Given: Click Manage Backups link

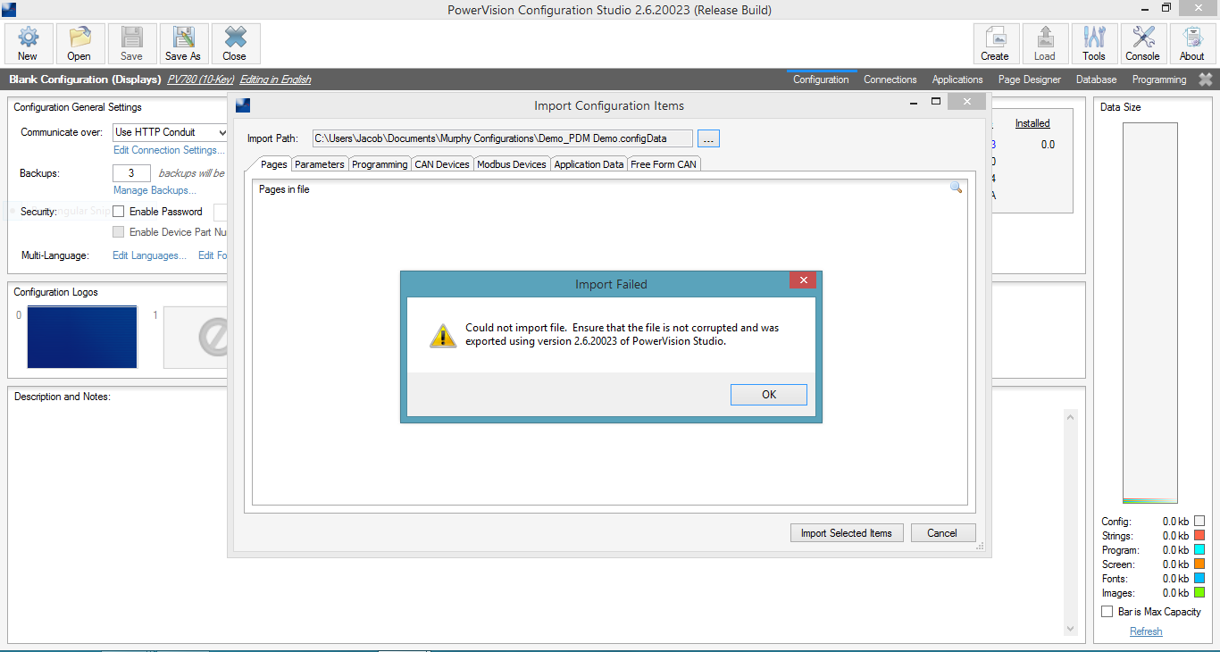Looking at the screenshot, I should (x=155, y=190).
